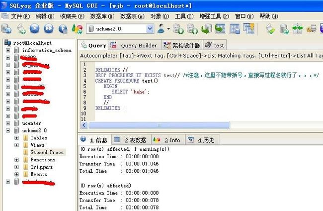The width and height of the screenshot is (323, 211).
Task: Select the Stored Procs folder
Action: click(x=47, y=152)
